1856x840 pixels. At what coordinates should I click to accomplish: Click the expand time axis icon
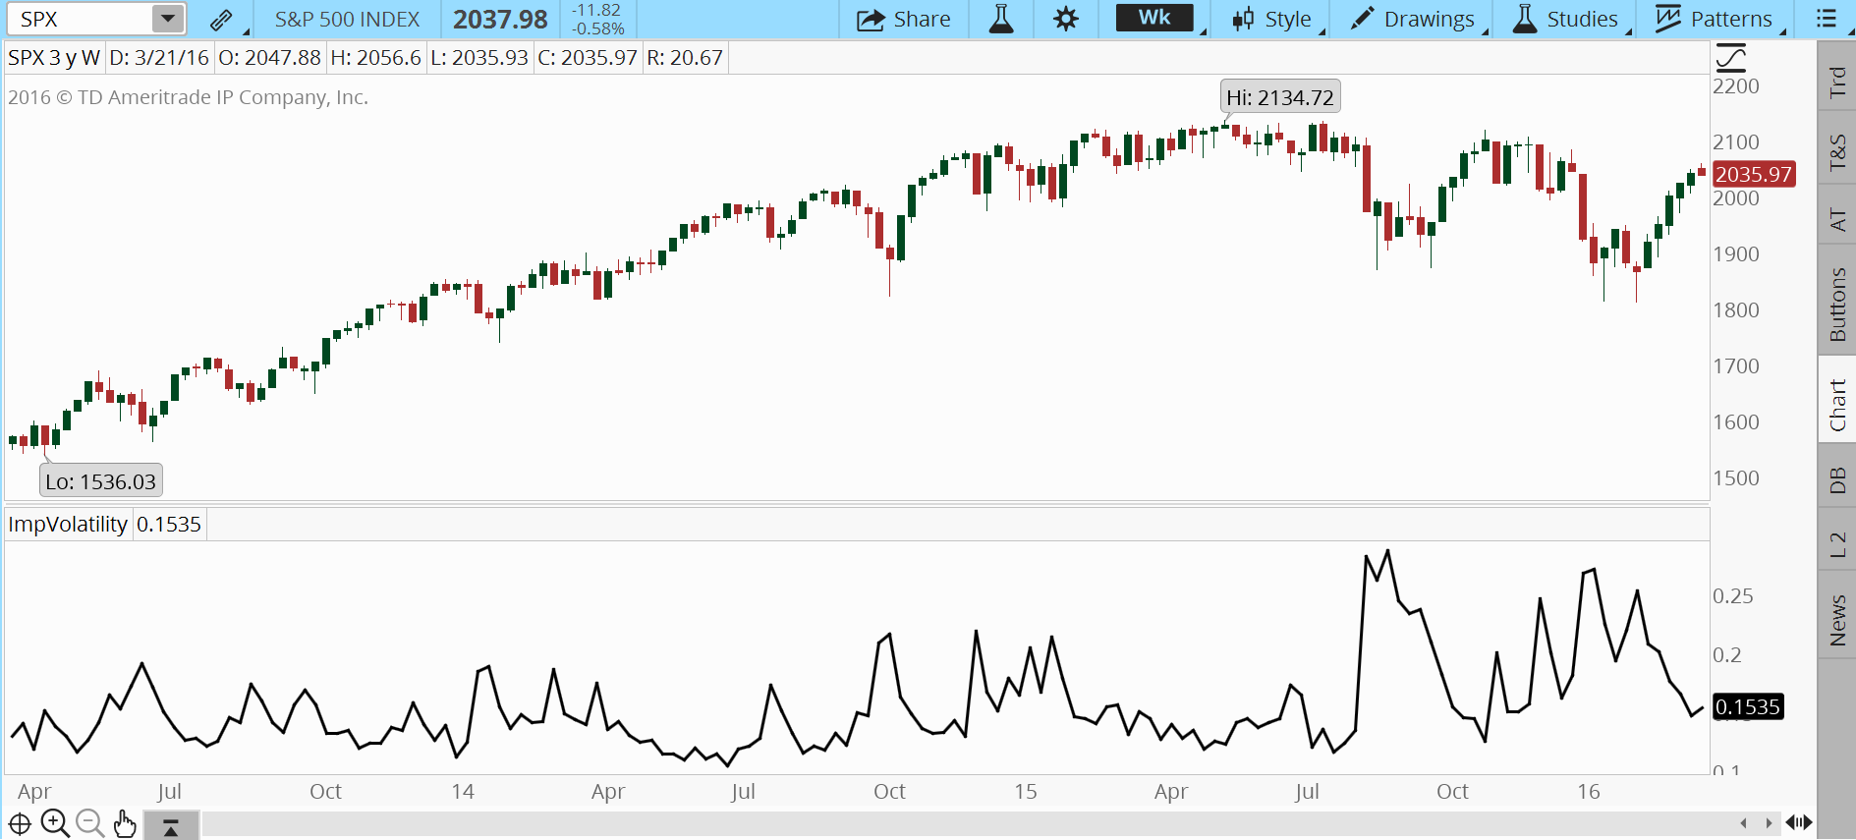coord(1799,822)
